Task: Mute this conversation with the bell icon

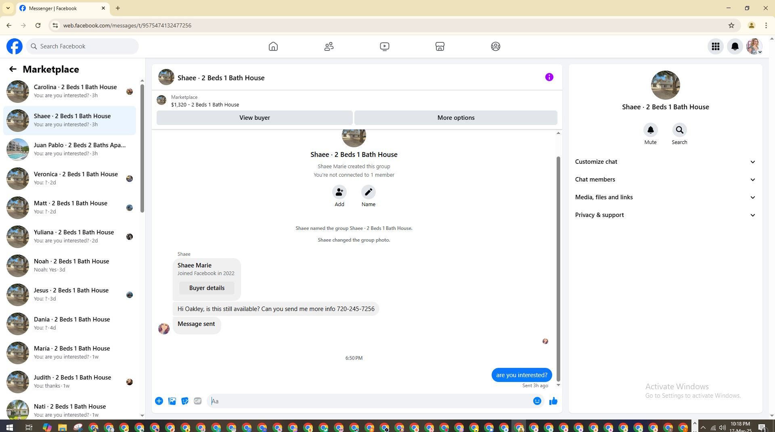Action: (x=651, y=130)
